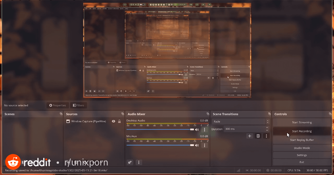The image size is (334, 175).
Task: Open the Fade transition dropdown
Action: [240, 121]
